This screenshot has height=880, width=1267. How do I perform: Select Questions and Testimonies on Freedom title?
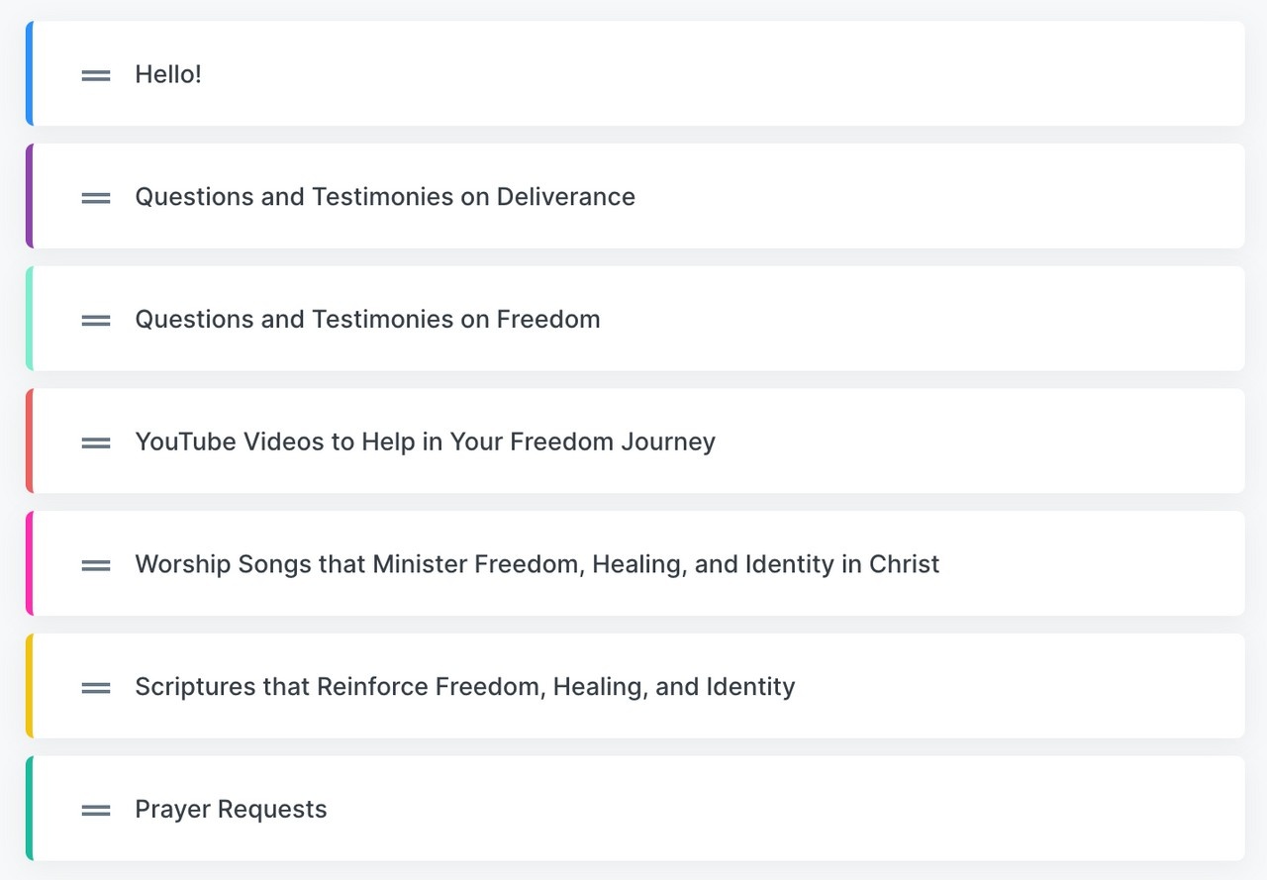pyautogui.click(x=367, y=320)
